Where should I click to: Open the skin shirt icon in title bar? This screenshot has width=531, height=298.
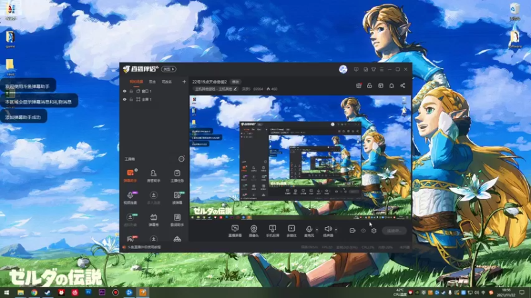click(x=374, y=70)
